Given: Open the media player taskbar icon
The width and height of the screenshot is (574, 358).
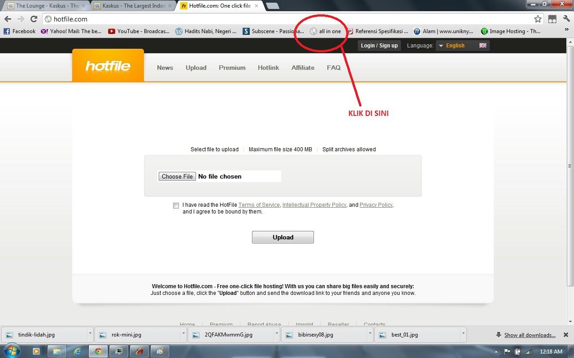Looking at the screenshot, I should click(36, 351).
